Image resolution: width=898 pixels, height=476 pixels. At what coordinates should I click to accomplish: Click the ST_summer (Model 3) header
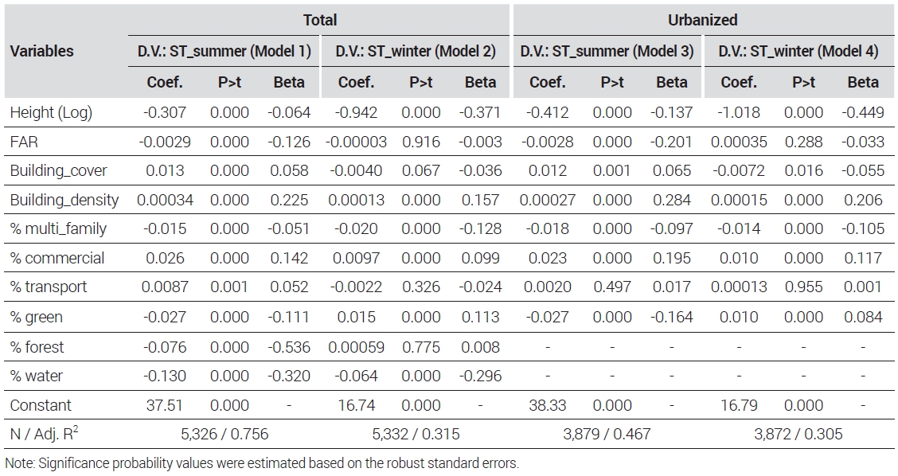tap(607, 52)
